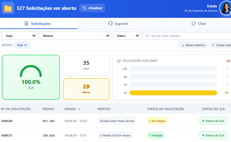Clear all filters with Limpar tudo
Viewport: 231px width, 142px height.
click(221, 45)
